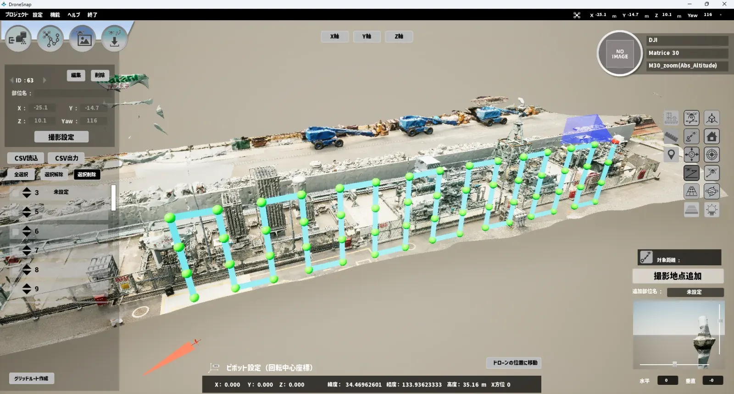Open the drone photo viewer tool
Viewport: 734px width, 394px height.
(x=83, y=39)
